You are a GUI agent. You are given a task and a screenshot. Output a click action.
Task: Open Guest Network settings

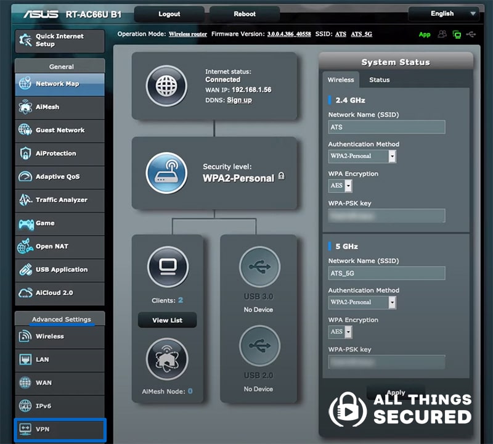pyautogui.click(x=59, y=130)
